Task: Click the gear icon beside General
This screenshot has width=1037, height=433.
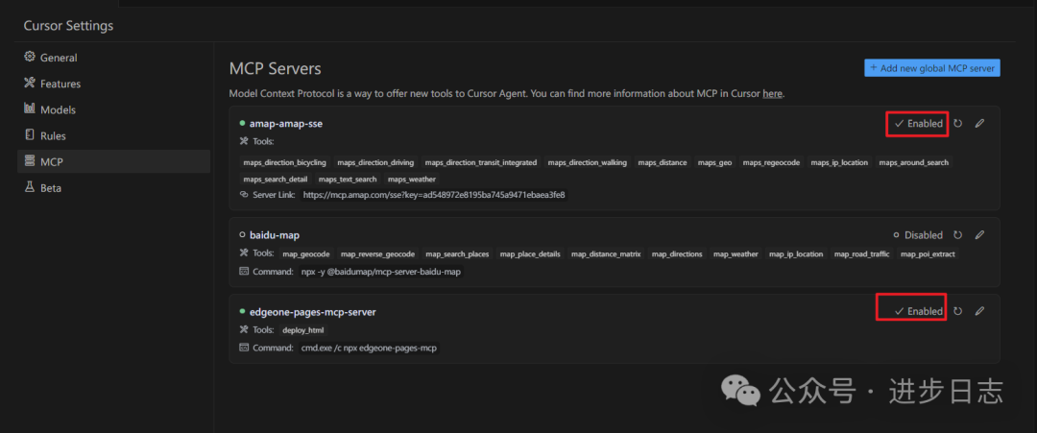Action: coord(29,57)
